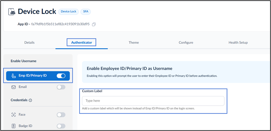Screen dimensions: 271x131
Task: Click the Device Lock Android app icon
Action: (12, 12)
